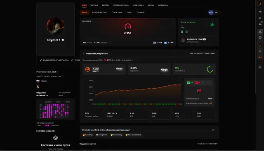Close the page feedback banner
Viewport: 264px width, 151px height.
213,130
